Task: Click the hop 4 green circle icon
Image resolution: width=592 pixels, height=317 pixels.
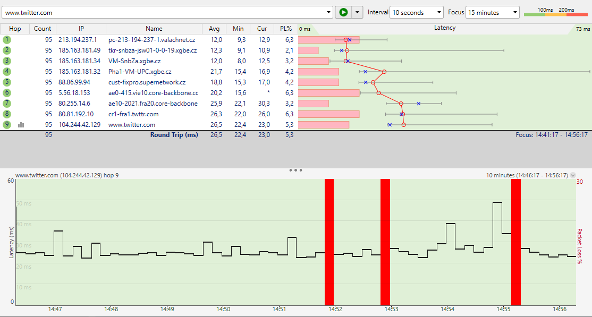Action: click(7, 72)
